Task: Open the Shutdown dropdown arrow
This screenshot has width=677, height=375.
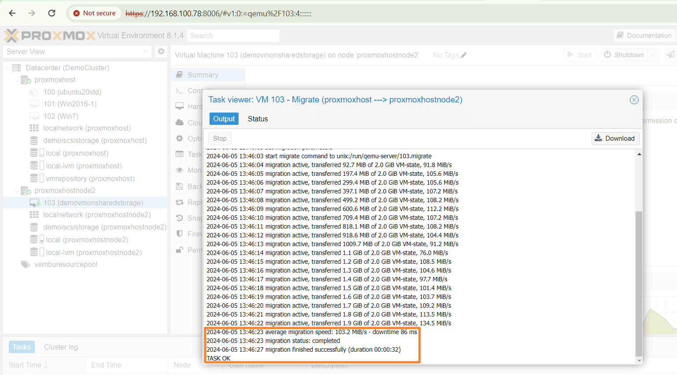Action: [653, 55]
